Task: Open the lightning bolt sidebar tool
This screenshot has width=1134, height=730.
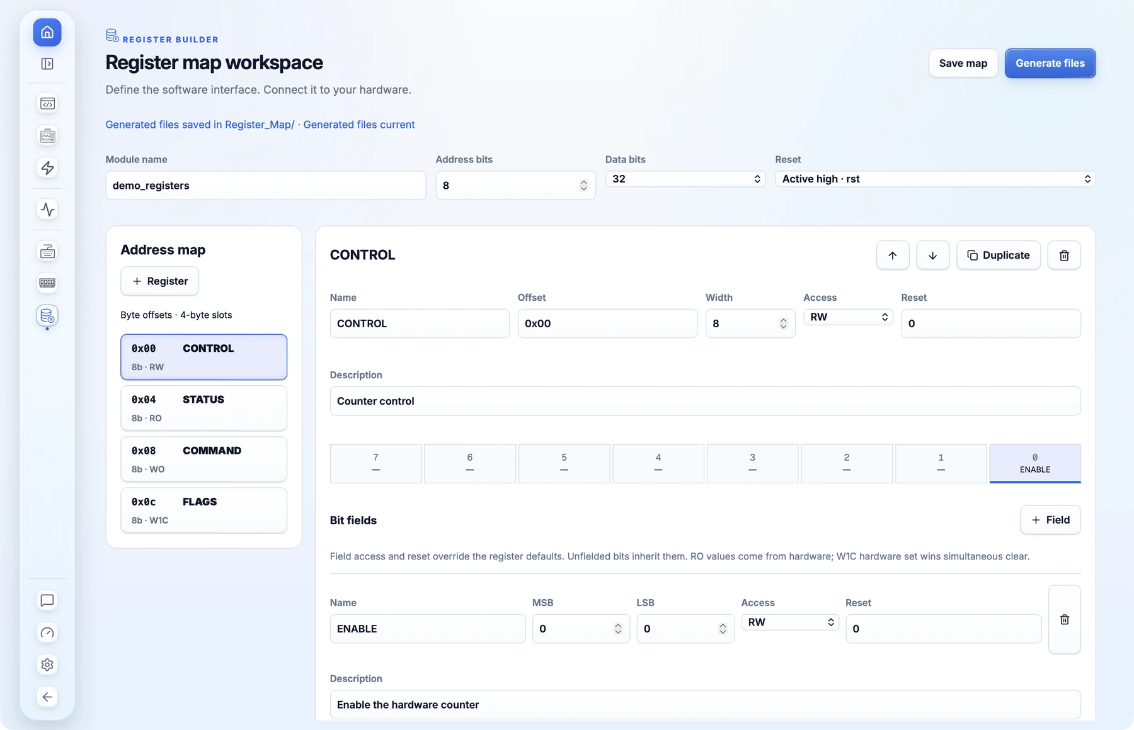Action: 47,167
